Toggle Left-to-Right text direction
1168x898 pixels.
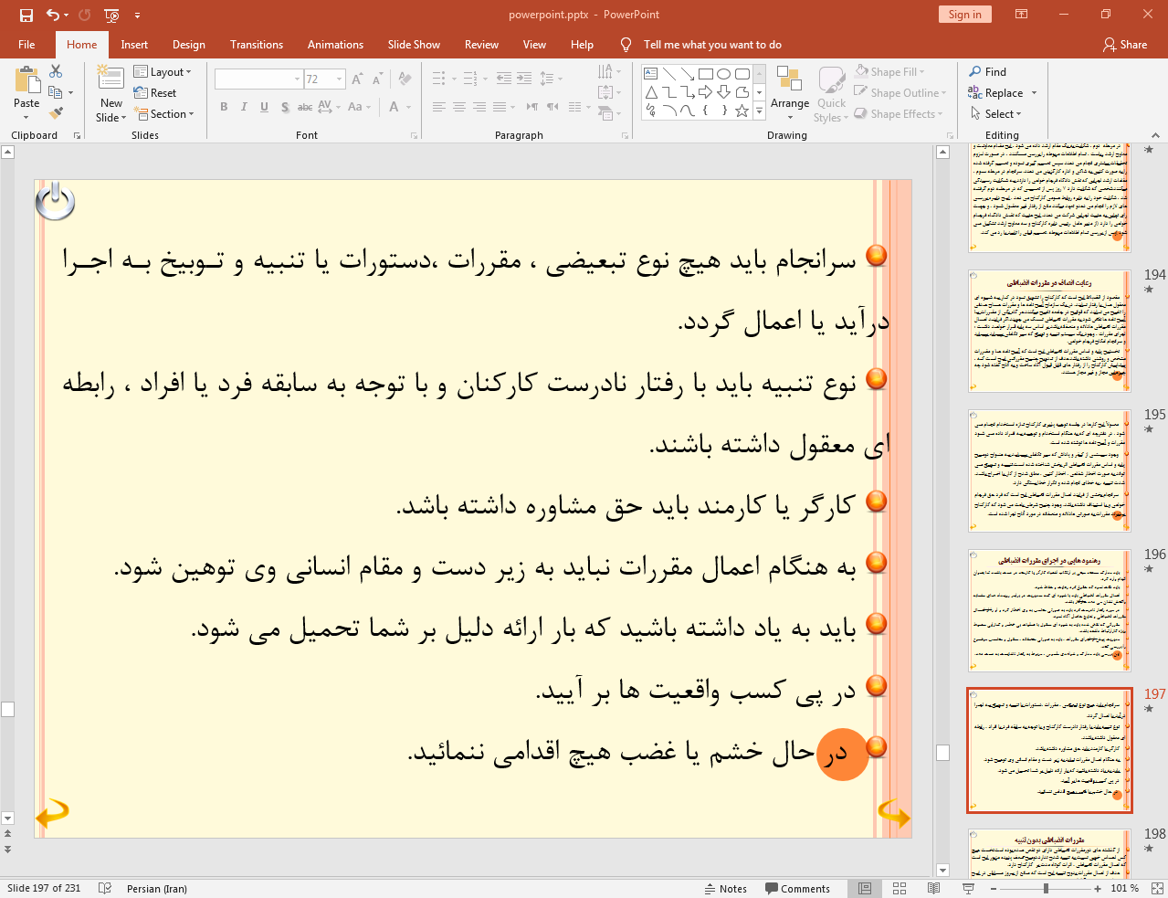click(532, 107)
